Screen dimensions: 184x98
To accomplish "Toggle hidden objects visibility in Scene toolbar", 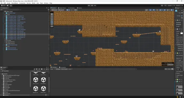I will coord(165,10).
